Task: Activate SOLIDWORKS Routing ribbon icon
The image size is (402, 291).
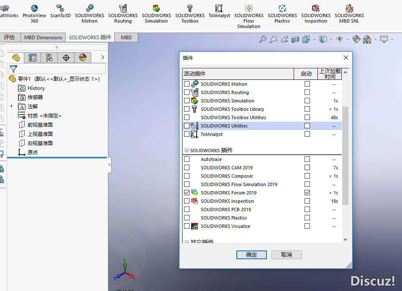Action: (123, 14)
